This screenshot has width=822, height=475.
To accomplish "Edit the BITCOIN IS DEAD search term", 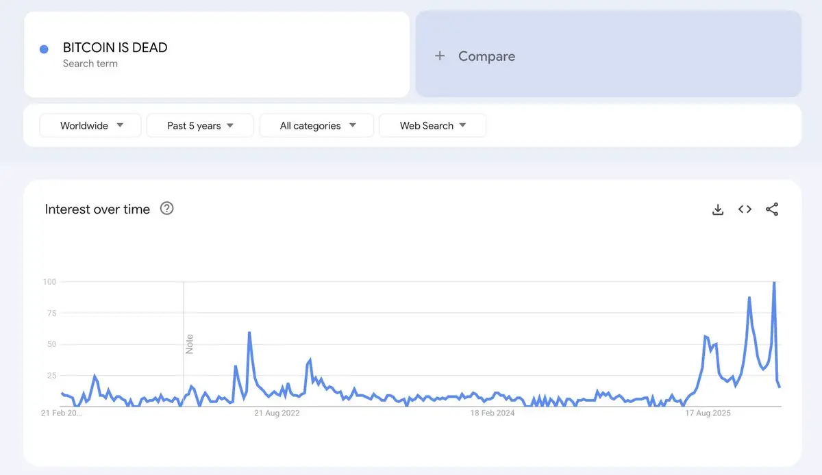I will coord(115,48).
